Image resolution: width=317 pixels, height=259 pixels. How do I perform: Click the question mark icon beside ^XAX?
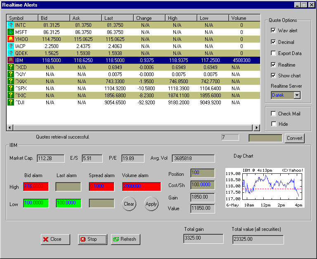coord(11,81)
